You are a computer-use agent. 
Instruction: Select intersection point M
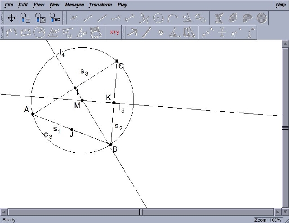pos(82,100)
